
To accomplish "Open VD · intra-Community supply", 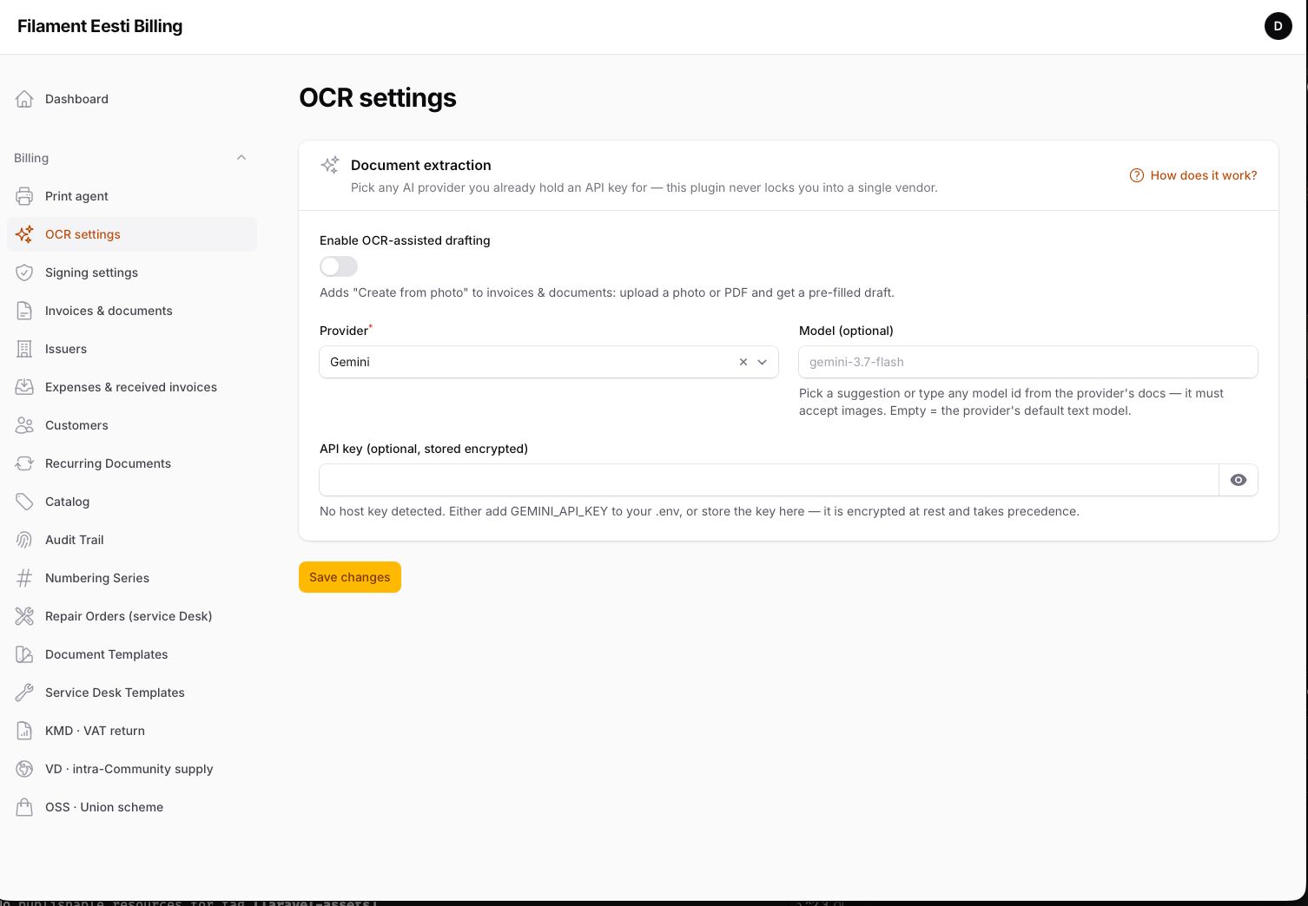I will pyautogui.click(x=132, y=769).
